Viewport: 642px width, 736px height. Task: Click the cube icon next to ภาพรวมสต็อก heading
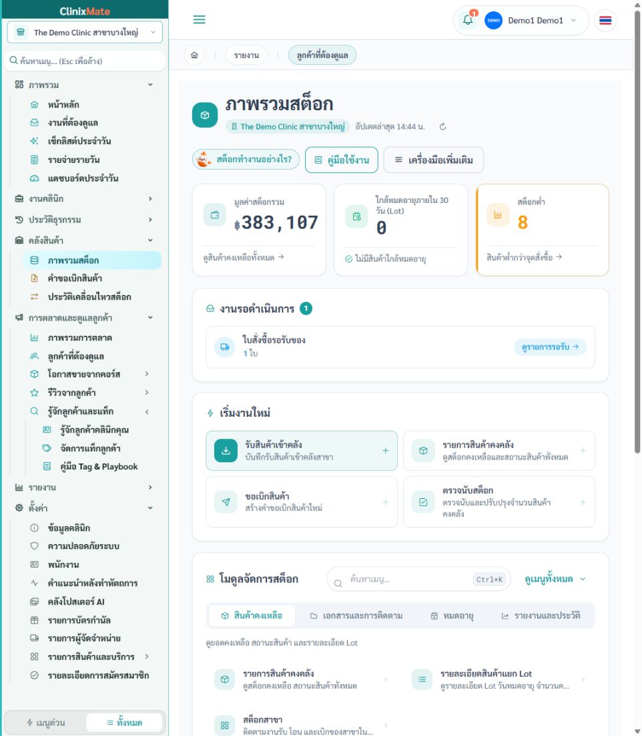click(x=205, y=115)
